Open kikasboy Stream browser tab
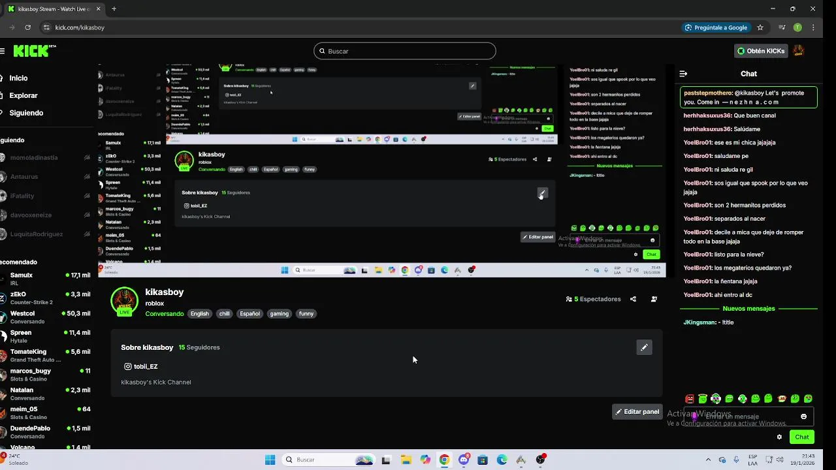 pos(54,9)
